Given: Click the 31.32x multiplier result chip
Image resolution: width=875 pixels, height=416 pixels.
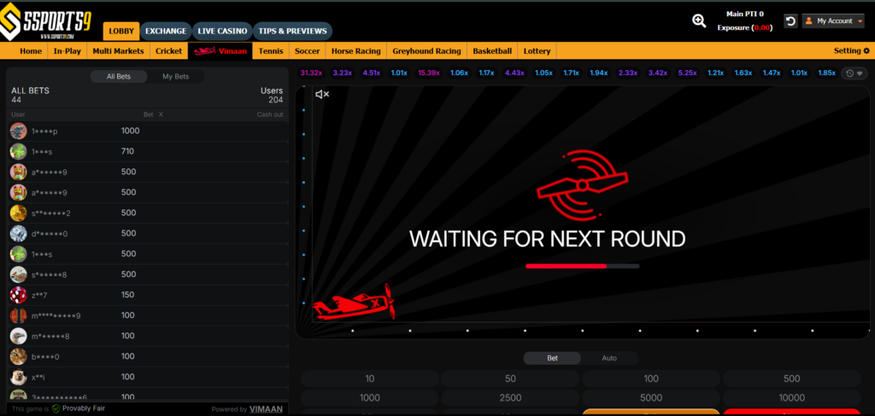Looking at the screenshot, I should click(311, 73).
